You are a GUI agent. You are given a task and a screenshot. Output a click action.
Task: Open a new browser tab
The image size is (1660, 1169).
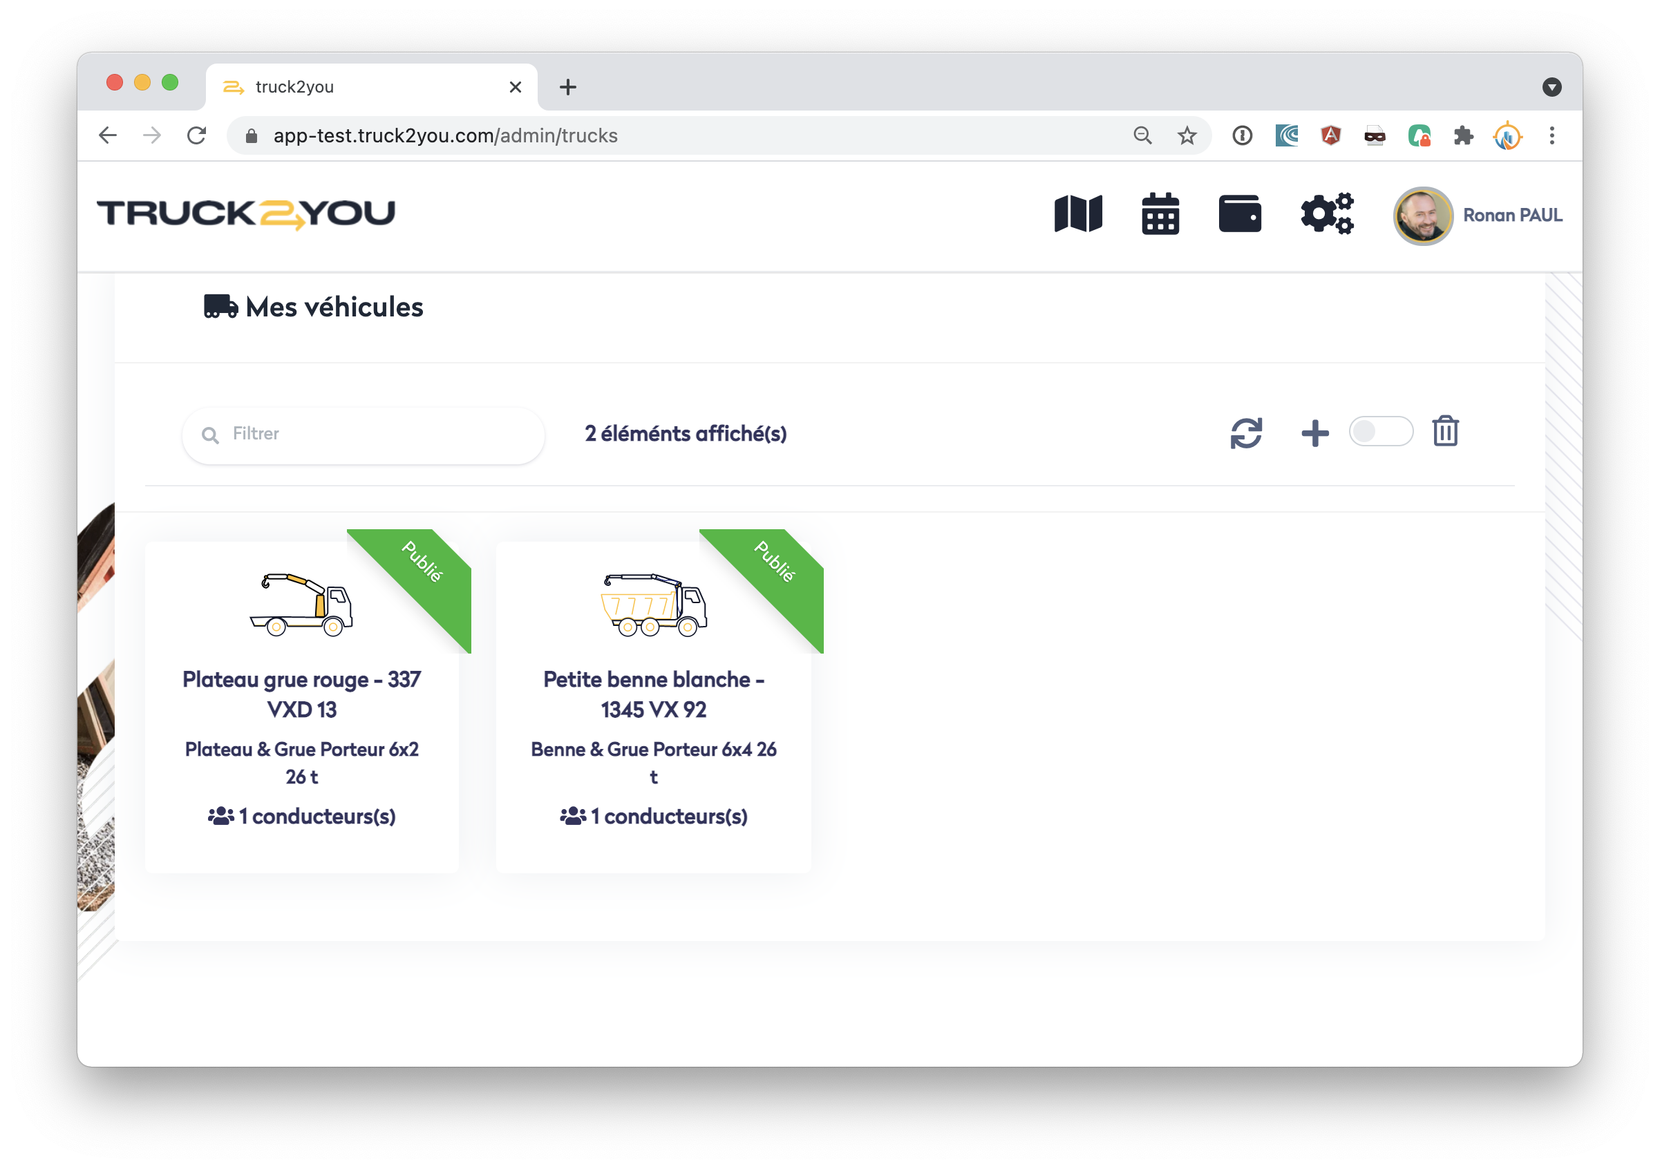(567, 87)
